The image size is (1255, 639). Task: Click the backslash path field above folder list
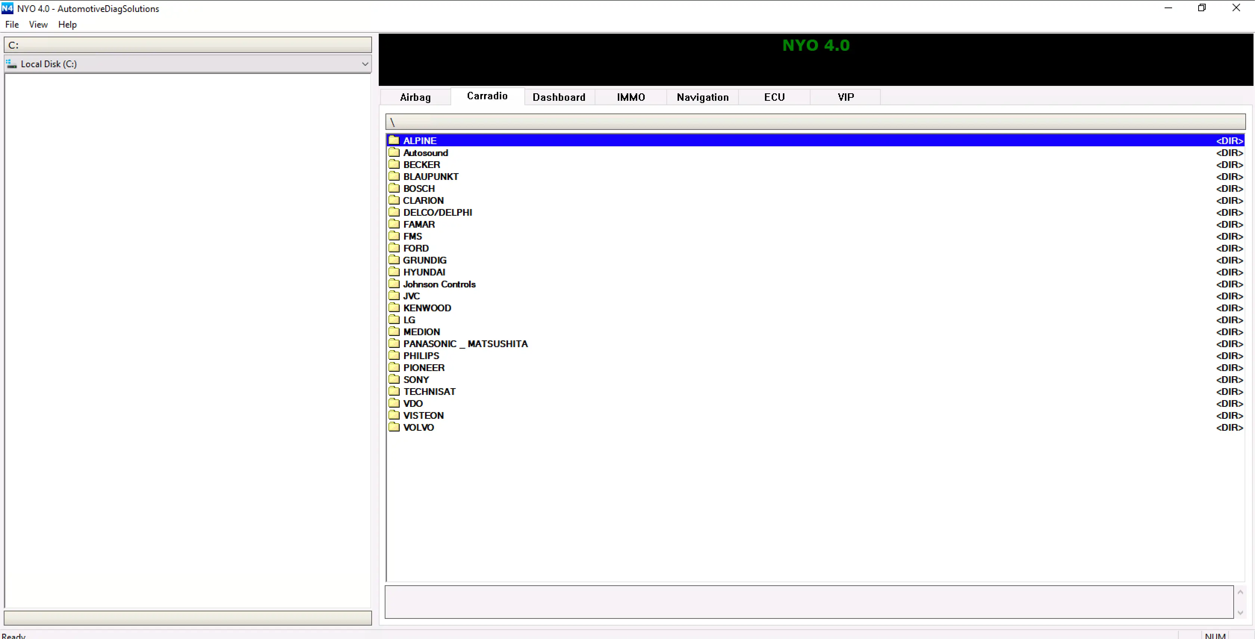point(815,122)
